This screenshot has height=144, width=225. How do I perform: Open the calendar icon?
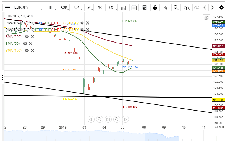click(134, 7)
